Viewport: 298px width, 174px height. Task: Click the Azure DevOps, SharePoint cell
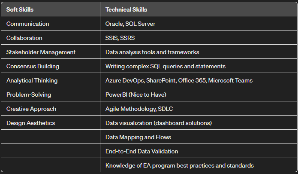[x=199, y=80]
